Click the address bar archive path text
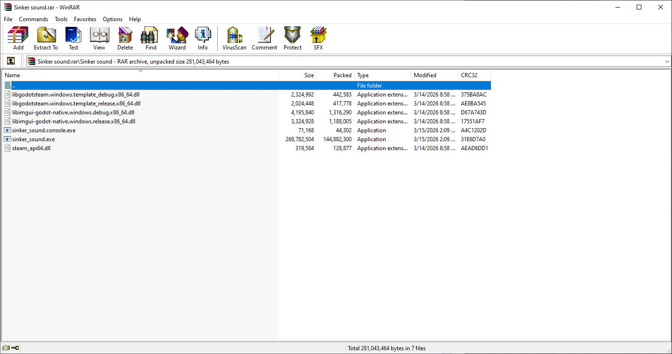The image size is (672, 354). coord(133,61)
